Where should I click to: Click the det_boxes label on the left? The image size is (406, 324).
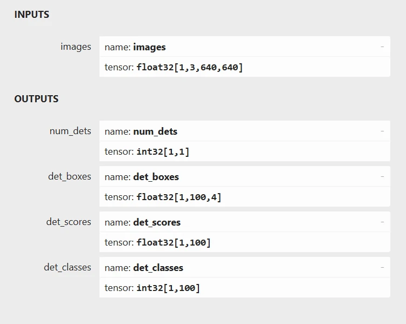tap(69, 177)
